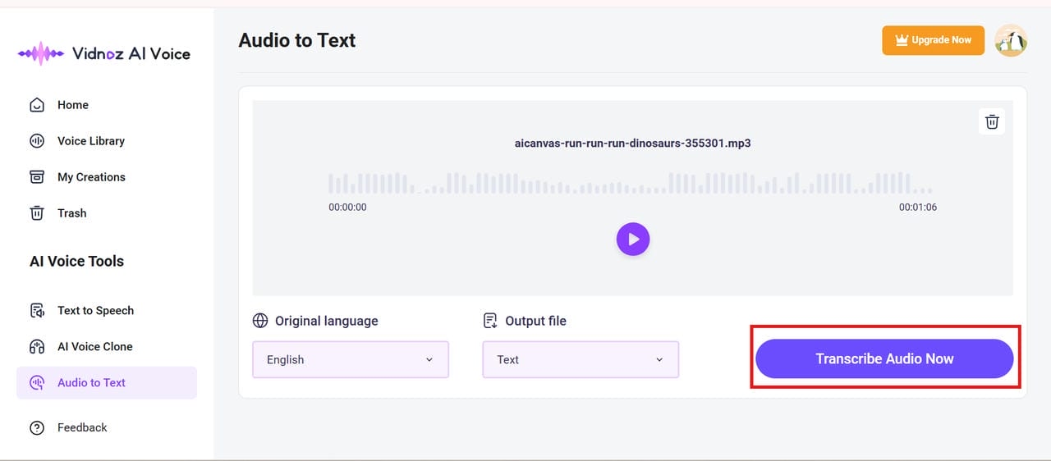Click the My Creations archive icon
Image resolution: width=1051 pixels, height=461 pixels.
click(37, 177)
